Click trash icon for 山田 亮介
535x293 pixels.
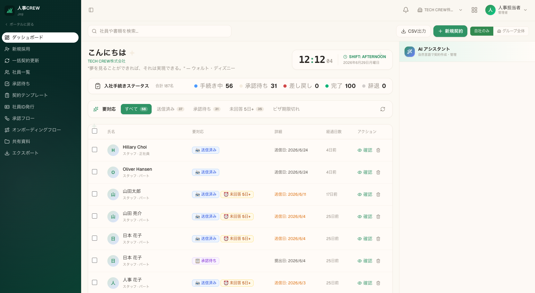[x=378, y=217]
